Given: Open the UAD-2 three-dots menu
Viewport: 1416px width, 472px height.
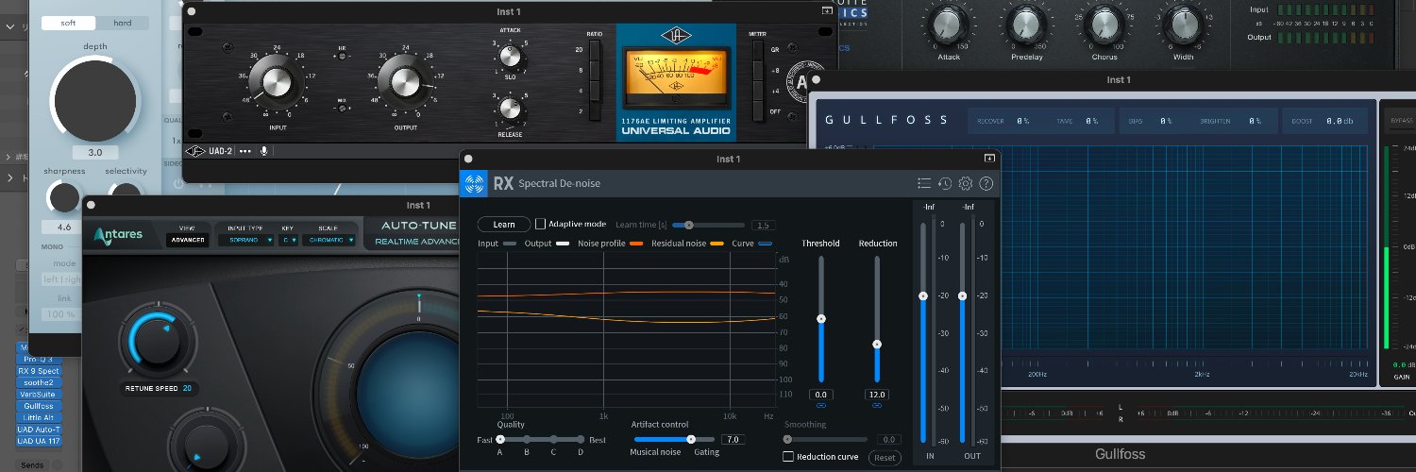Looking at the screenshot, I should click(245, 150).
